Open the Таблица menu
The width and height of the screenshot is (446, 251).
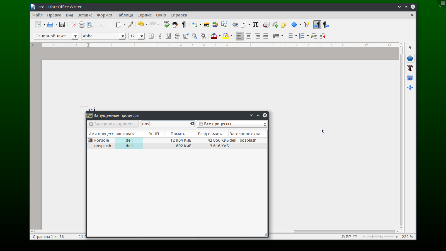(x=125, y=15)
